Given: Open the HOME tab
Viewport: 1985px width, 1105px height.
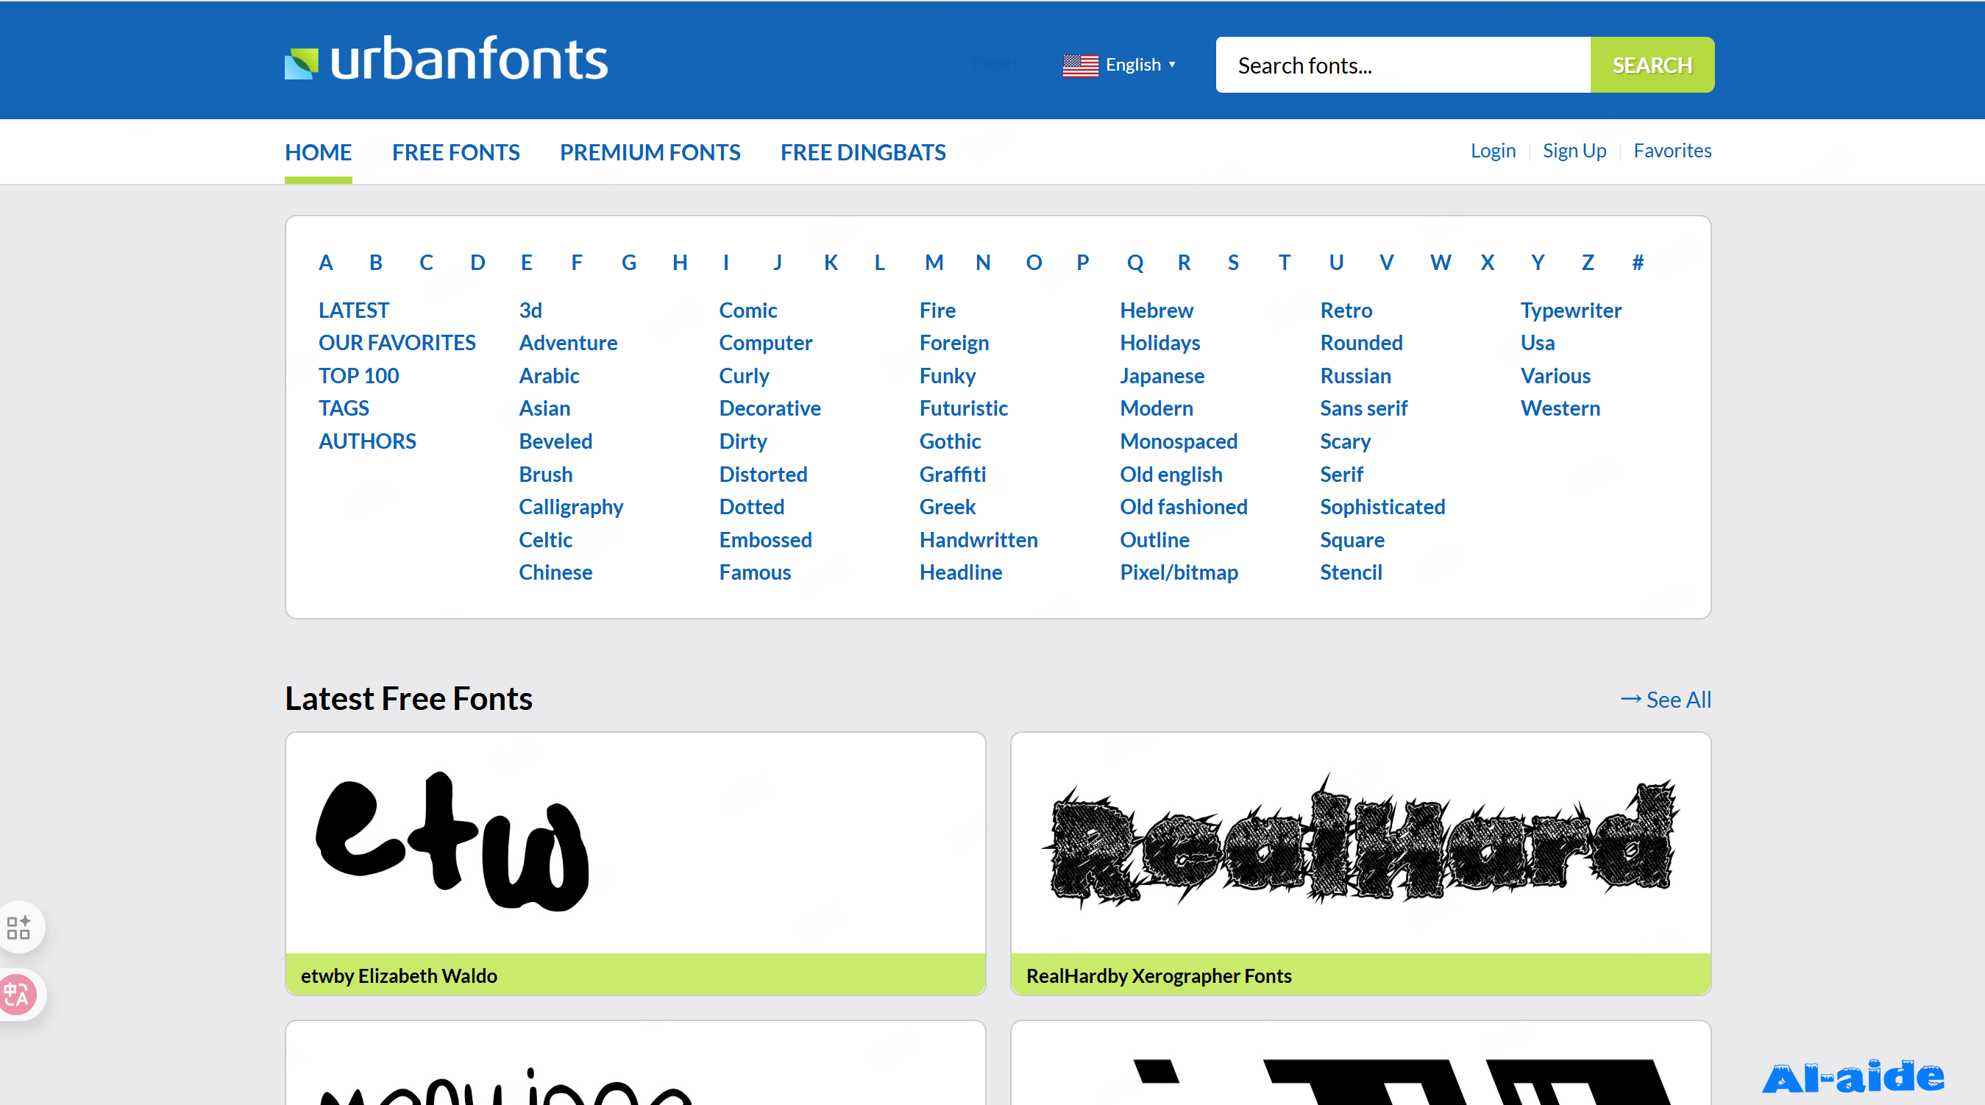Looking at the screenshot, I should pos(319,152).
